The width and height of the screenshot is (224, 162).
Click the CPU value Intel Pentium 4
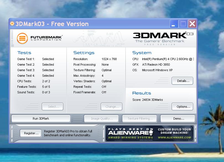coord(168,59)
